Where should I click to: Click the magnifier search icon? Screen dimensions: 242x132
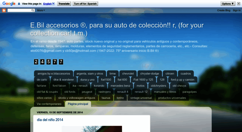coord(33,10)
